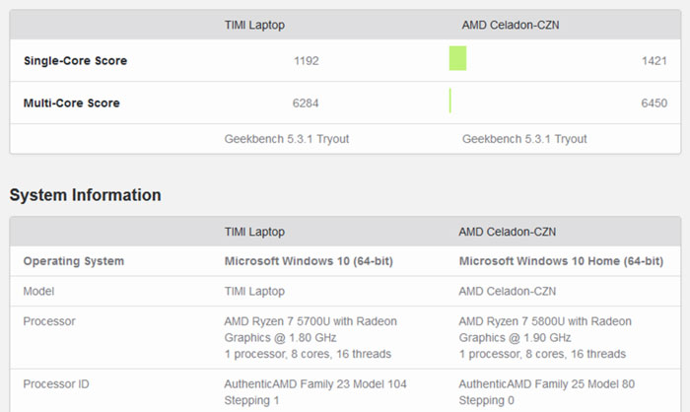This screenshot has width=690, height=412.
Task: Click Geekbench 5.3.1 Tryout under AMD Celadon-CZN
Action: tap(524, 139)
